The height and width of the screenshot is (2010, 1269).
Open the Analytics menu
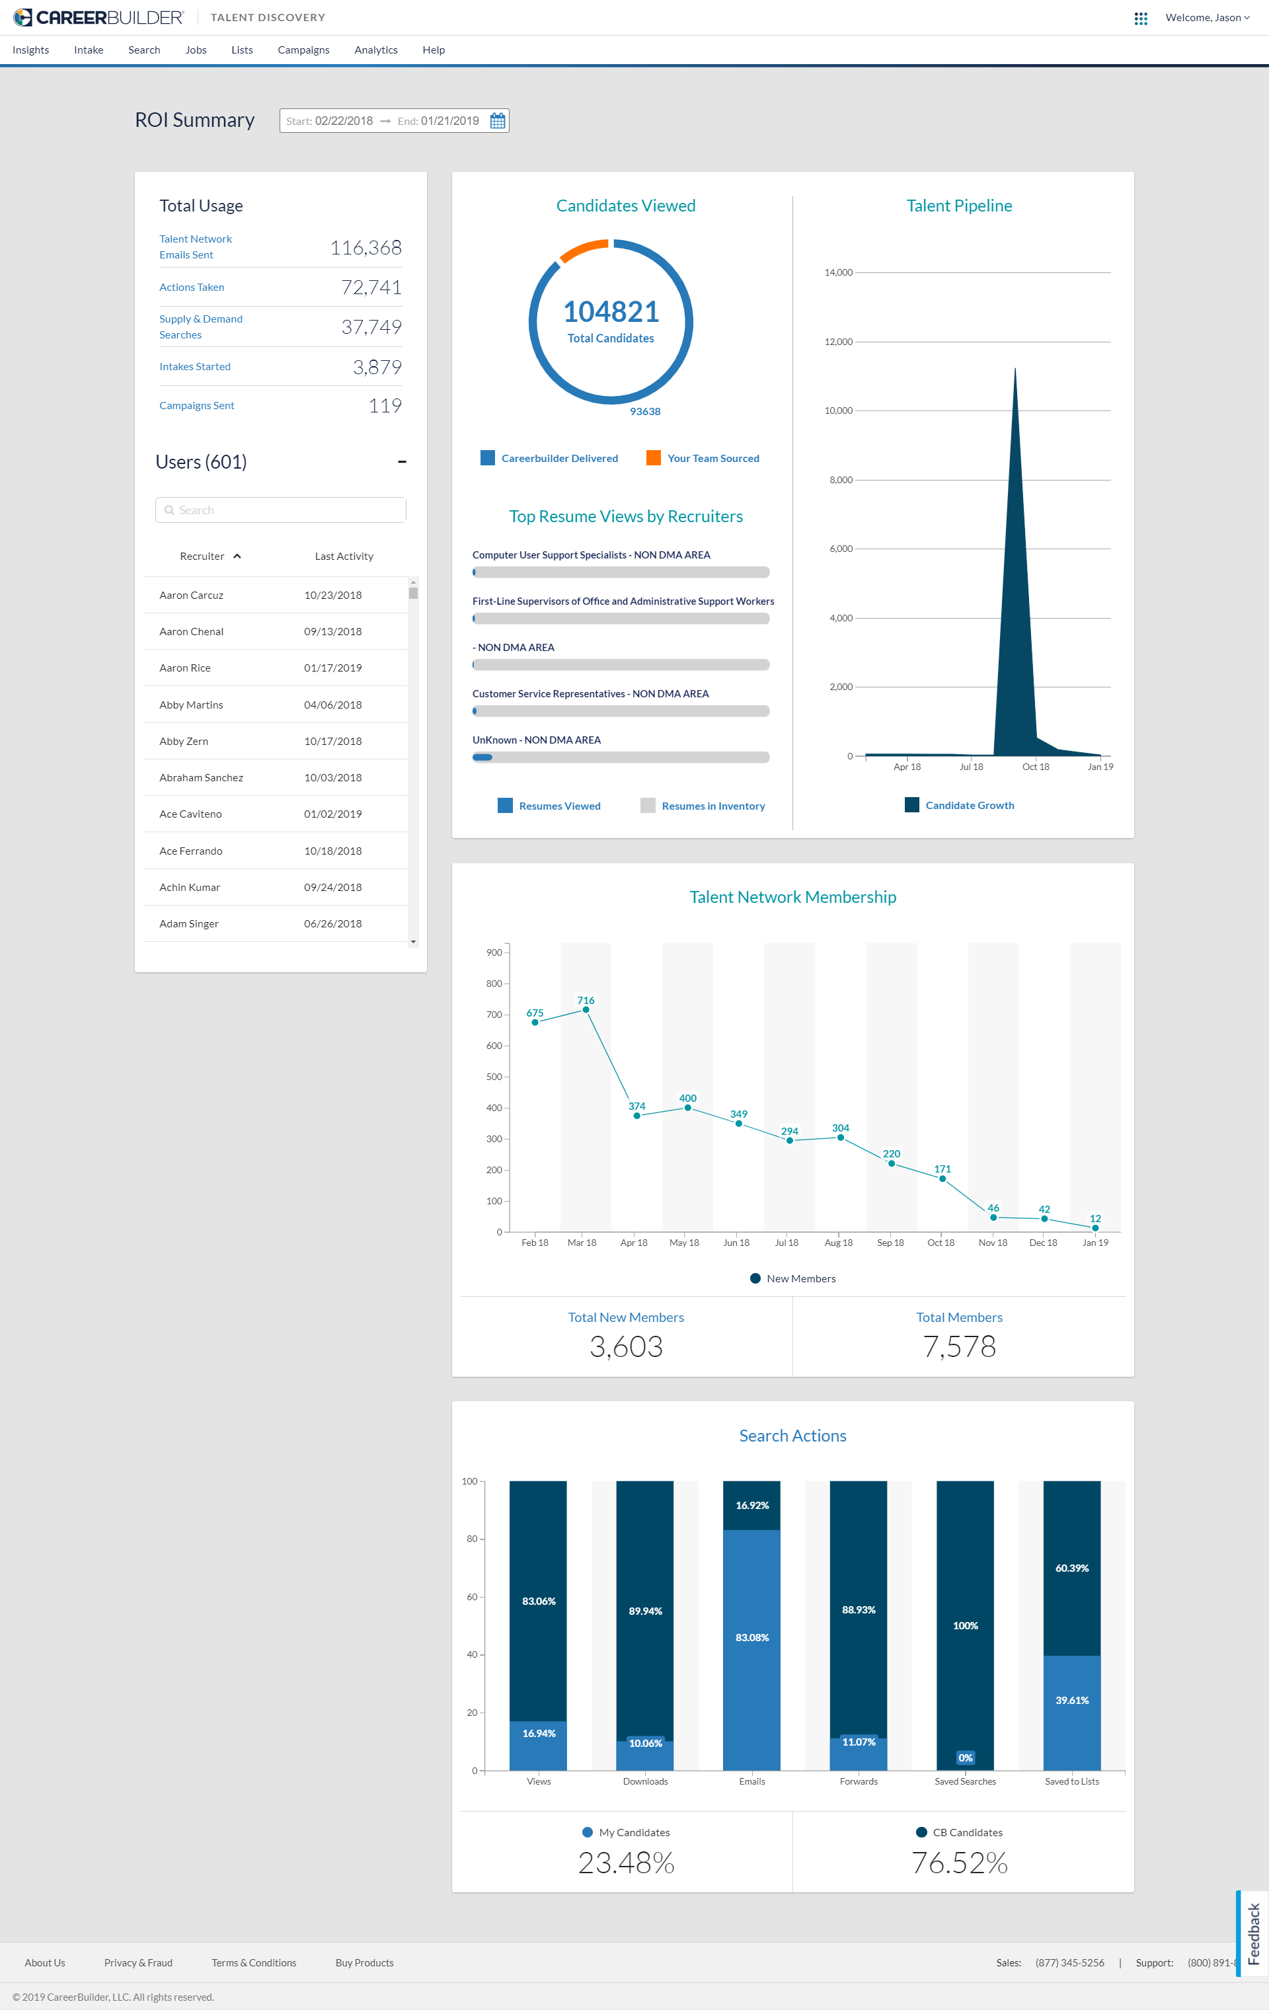tap(375, 50)
